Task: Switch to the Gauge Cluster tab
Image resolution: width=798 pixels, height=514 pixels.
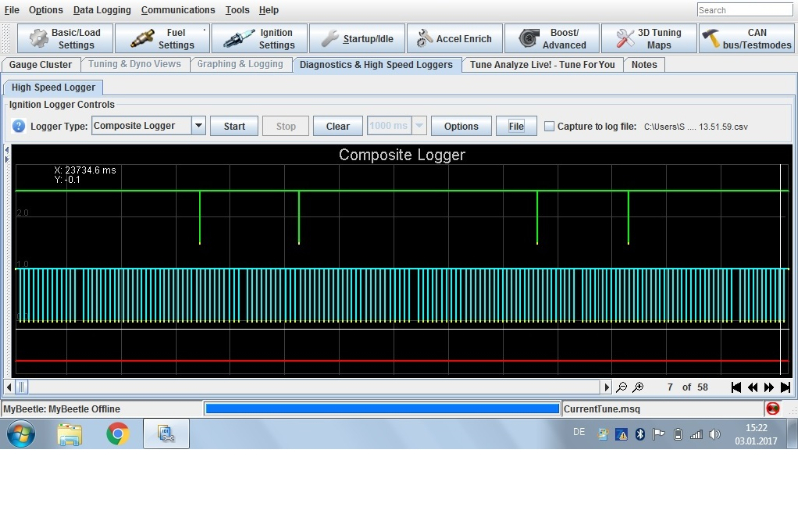Action: [41, 64]
